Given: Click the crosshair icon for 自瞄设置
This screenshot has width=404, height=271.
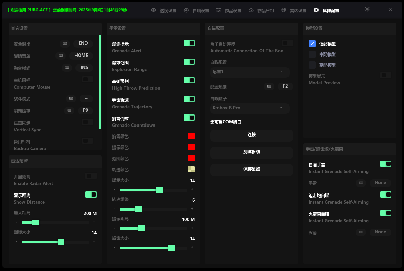Looking at the screenshot, I should coord(186,10).
